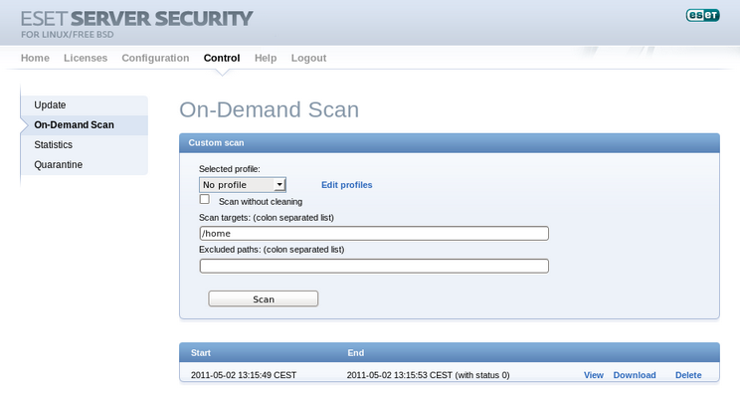Focus the Excluded paths input field
The width and height of the screenshot is (740, 395).
(374, 267)
